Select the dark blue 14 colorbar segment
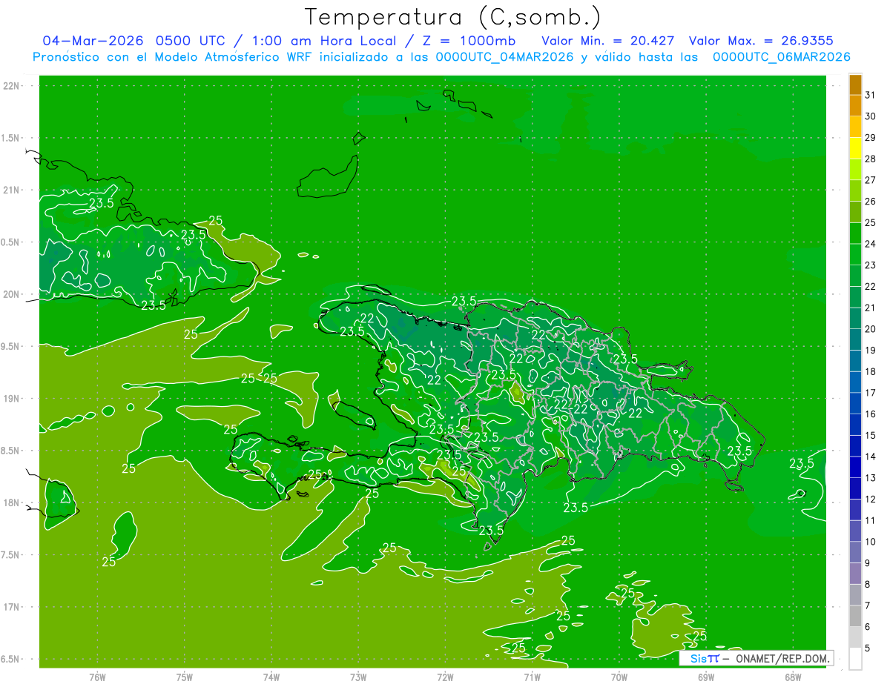 (x=855, y=446)
